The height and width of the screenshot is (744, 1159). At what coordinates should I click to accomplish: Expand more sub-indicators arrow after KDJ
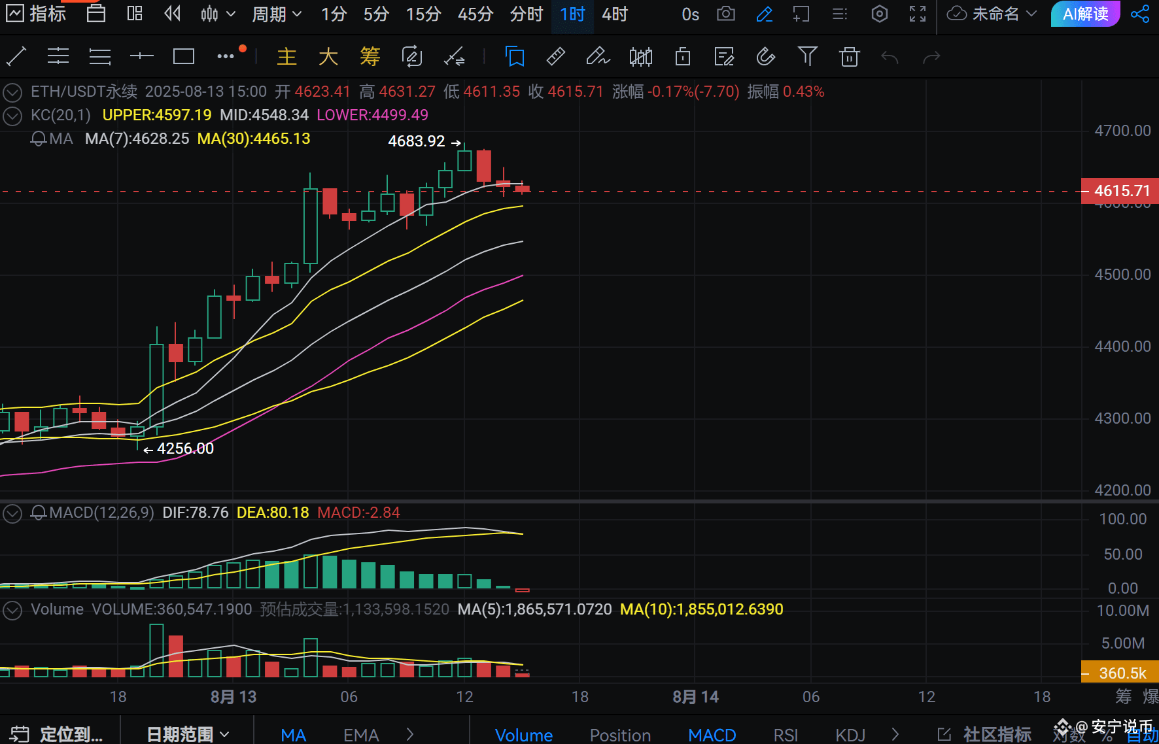pos(895,734)
